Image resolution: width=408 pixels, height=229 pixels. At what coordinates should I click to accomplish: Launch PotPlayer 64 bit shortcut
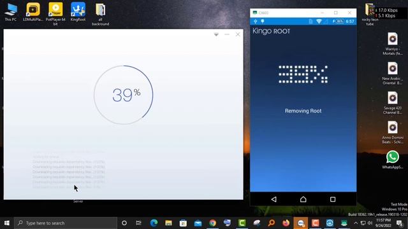(x=55, y=14)
